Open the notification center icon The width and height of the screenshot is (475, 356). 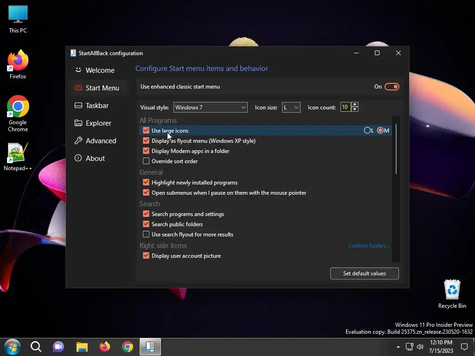[x=464, y=347]
